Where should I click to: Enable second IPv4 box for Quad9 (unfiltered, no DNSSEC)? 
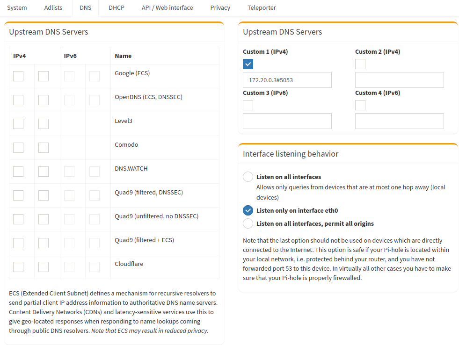point(44,219)
